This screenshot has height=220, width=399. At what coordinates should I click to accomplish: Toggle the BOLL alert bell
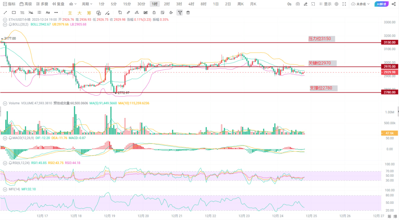tap(10, 24)
